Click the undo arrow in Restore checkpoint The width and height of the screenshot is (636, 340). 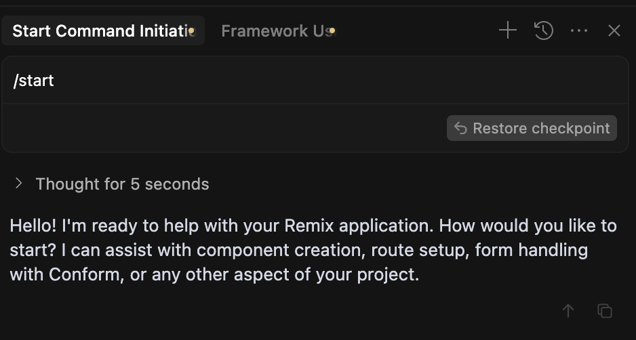tap(460, 129)
